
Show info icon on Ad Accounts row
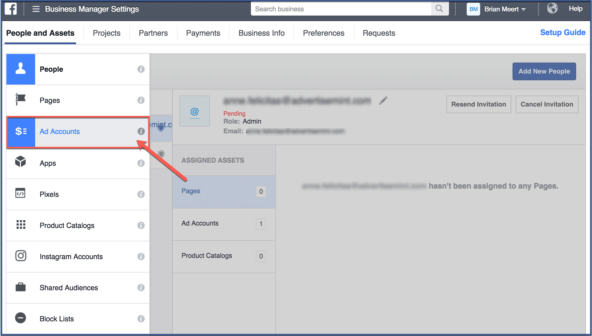[x=141, y=132]
